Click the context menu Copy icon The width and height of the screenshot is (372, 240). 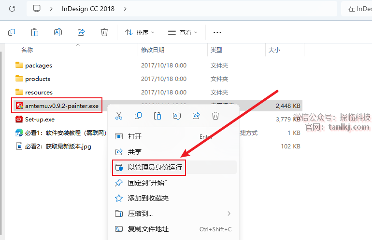[x=138, y=116]
